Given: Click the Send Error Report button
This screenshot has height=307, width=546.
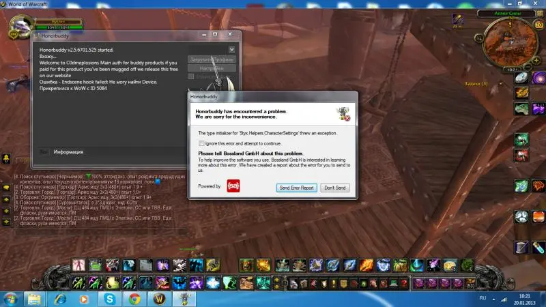Looking at the screenshot, I should (297, 188).
